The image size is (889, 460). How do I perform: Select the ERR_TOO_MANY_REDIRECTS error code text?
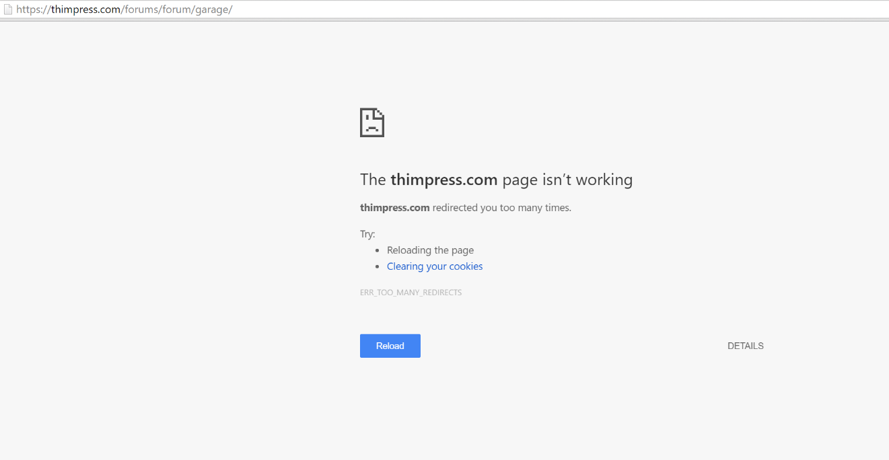411,293
